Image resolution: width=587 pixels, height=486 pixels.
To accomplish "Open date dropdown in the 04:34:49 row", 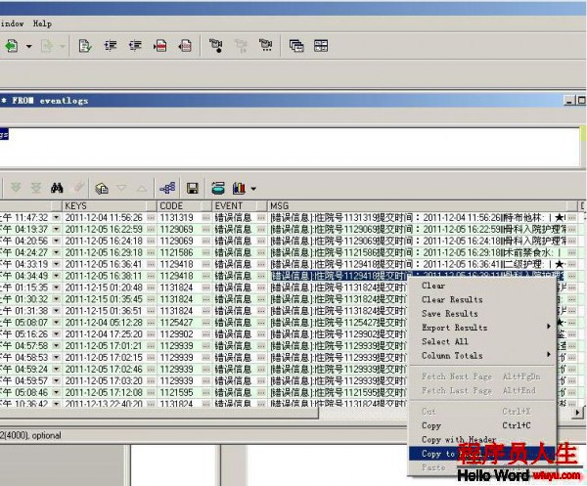I will click(x=56, y=276).
